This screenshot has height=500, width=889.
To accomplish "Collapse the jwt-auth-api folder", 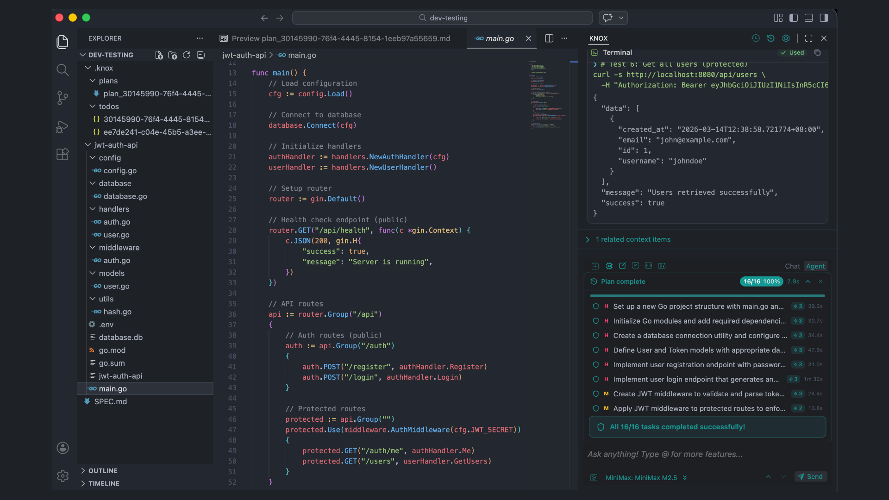I will 115,145.
